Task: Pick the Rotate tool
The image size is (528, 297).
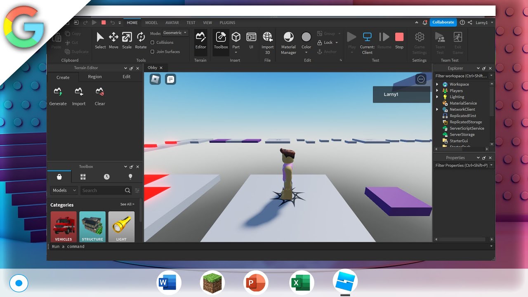Action: (x=141, y=40)
